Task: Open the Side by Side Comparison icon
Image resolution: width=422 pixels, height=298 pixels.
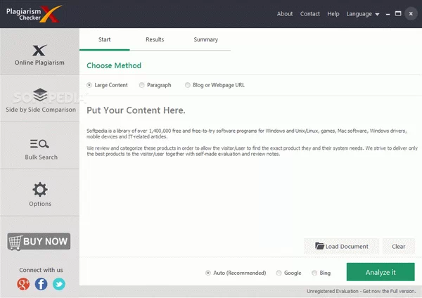Action: pyautogui.click(x=40, y=95)
